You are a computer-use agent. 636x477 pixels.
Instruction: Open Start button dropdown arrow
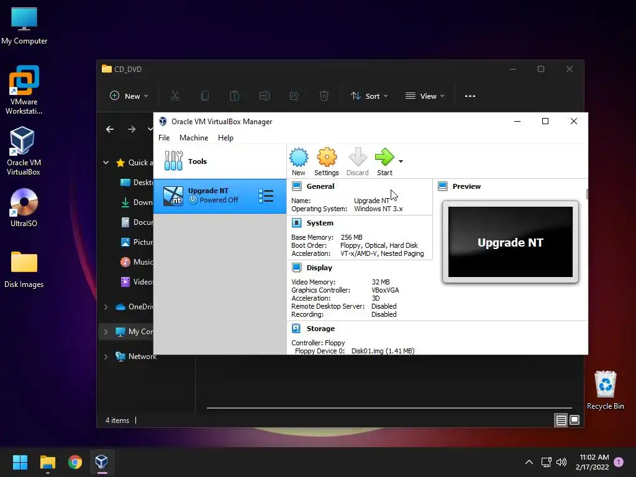tap(401, 161)
